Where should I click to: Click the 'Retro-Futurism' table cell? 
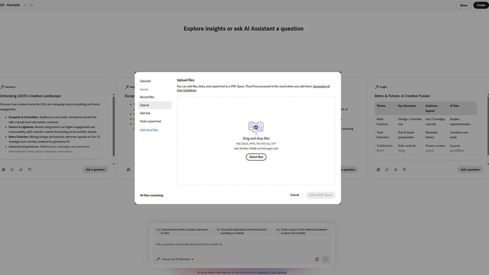click(x=382, y=122)
